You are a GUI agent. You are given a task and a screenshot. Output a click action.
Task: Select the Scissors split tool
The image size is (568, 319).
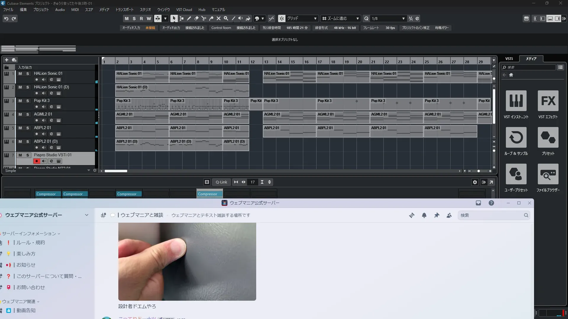(x=204, y=18)
